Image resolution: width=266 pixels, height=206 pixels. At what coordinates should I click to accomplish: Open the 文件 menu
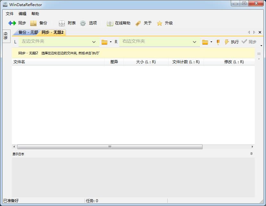(x=10, y=14)
